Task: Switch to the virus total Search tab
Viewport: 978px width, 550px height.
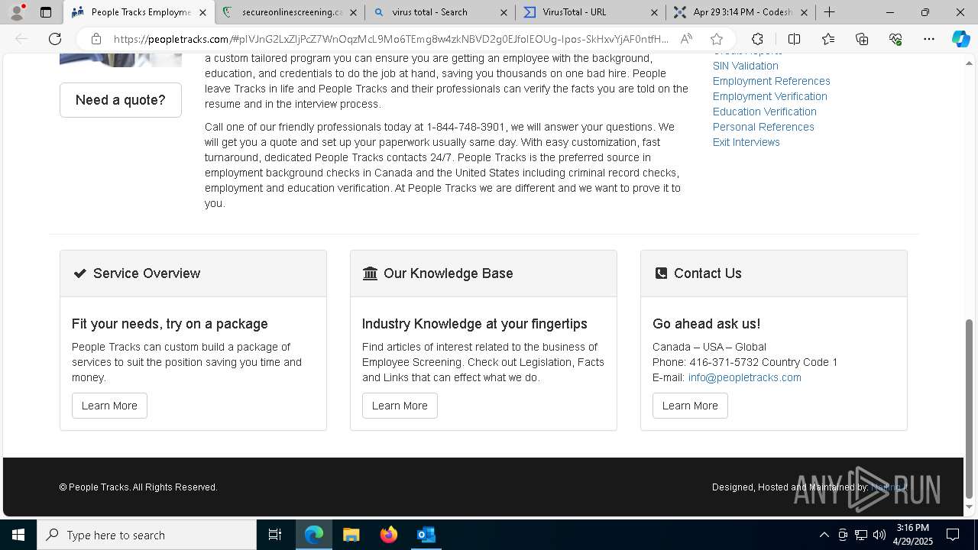Action: pos(440,12)
